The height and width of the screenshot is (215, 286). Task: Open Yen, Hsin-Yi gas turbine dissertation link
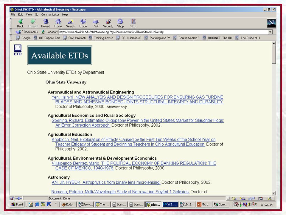pyautogui.click(x=138, y=99)
